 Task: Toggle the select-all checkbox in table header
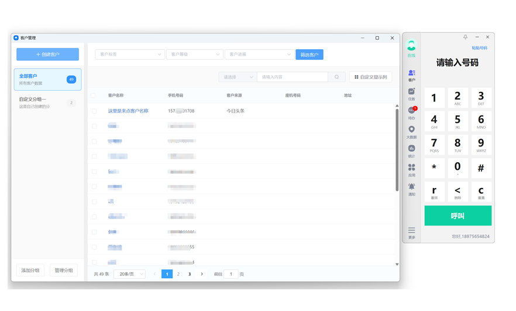pos(93,95)
